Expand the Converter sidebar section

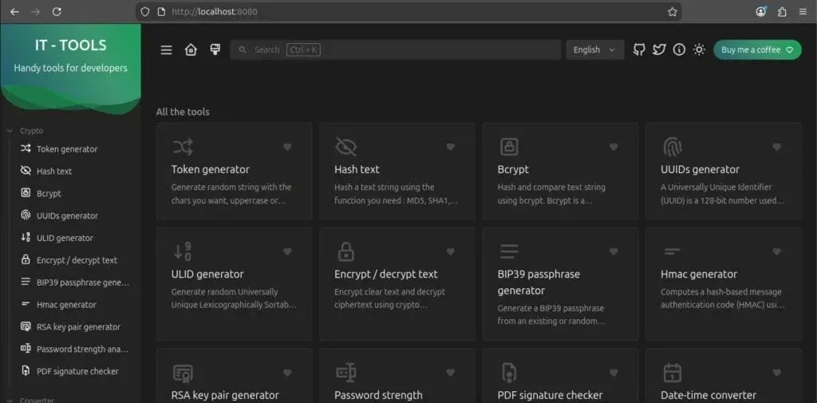point(30,400)
